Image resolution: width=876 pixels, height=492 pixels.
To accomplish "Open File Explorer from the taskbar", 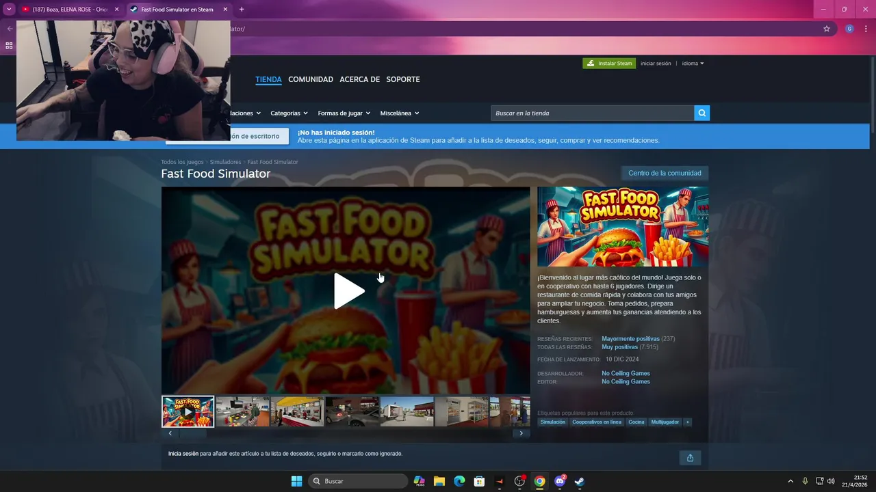I will 439,481.
